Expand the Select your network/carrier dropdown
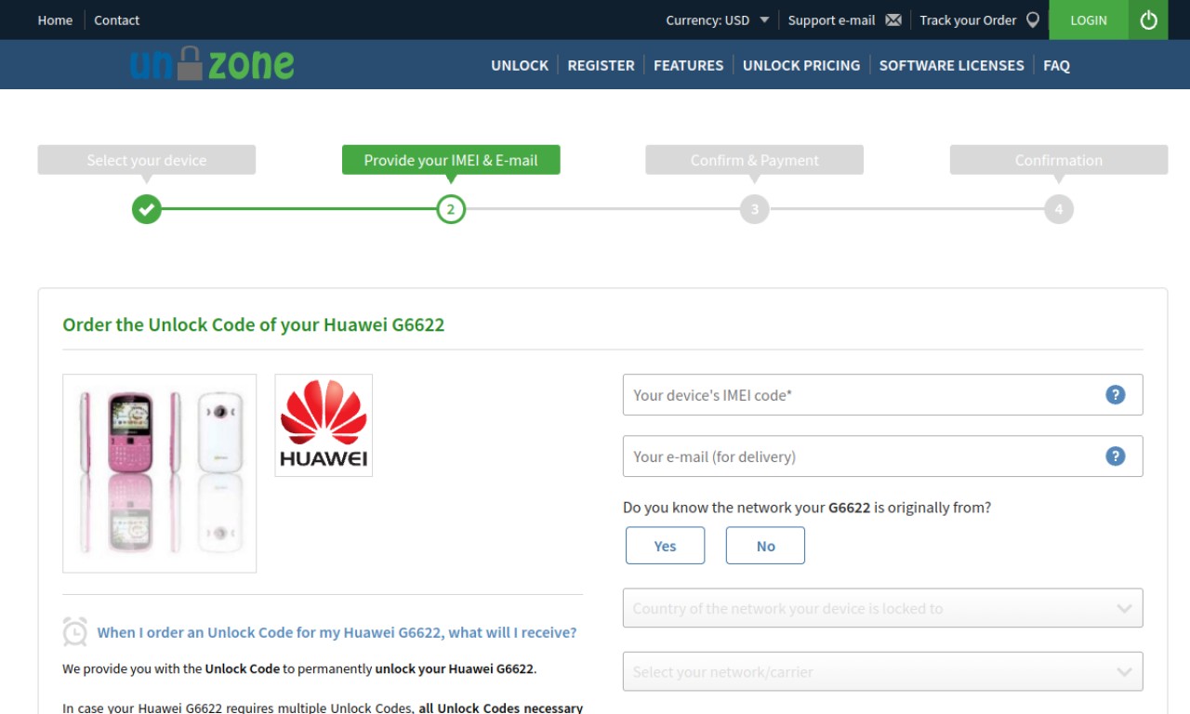The height and width of the screenshot is (714, 1190). click(882, 671)
